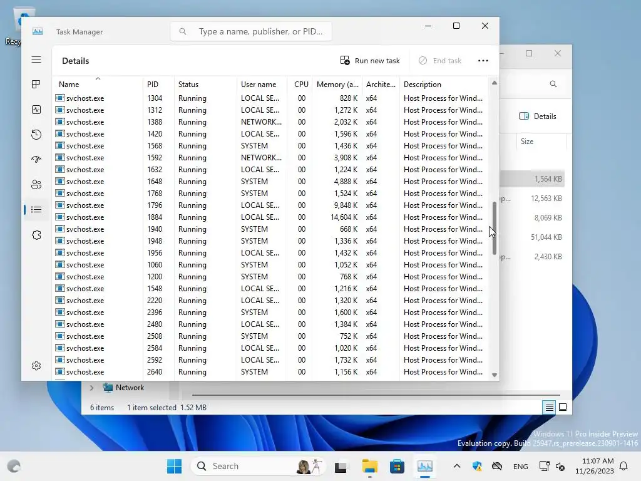Open the Users page icon in sidebar

(36, 185)
